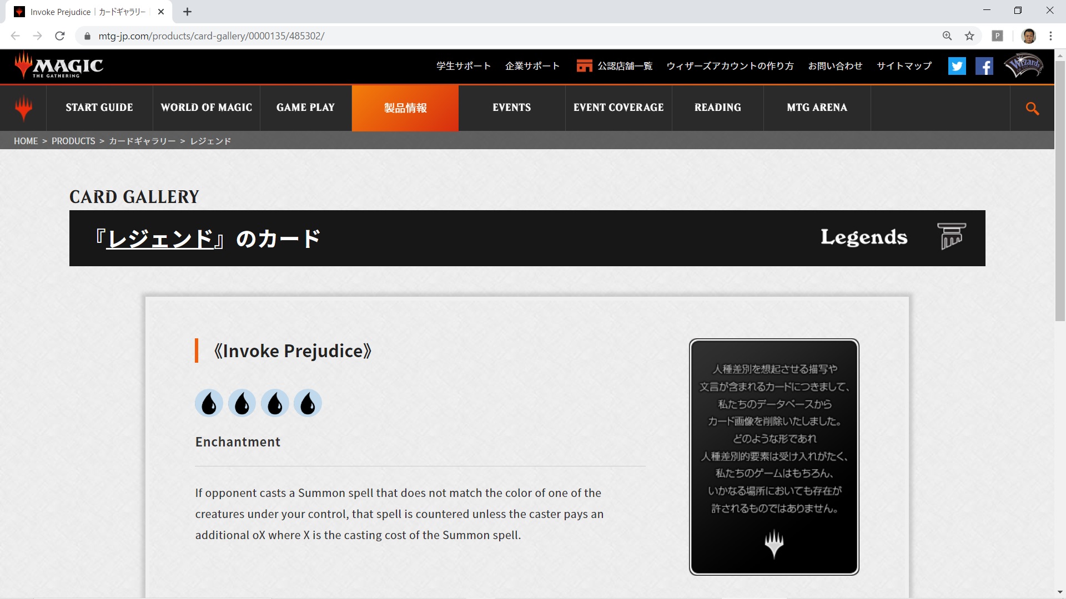
Task: Click the underlined レジェンド heading link
Action: pyautogui.click(x=160, y=238)
